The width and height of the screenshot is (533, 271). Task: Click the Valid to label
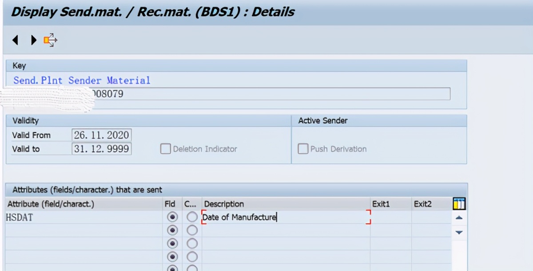(26, 149)
